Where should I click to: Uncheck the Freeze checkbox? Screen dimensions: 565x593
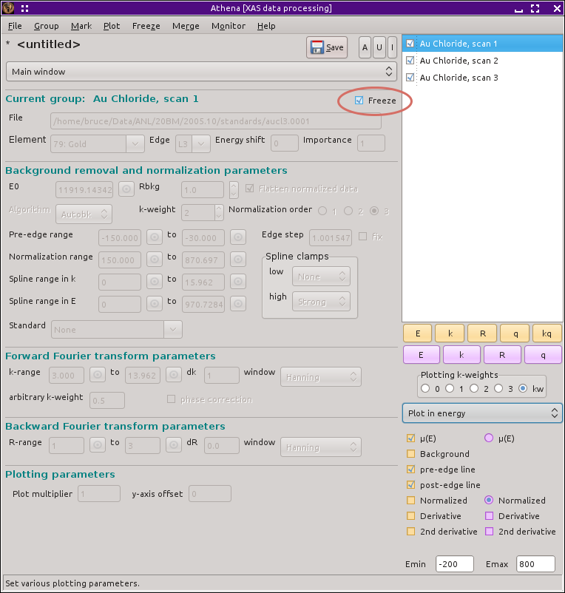(x=359, y=101)
